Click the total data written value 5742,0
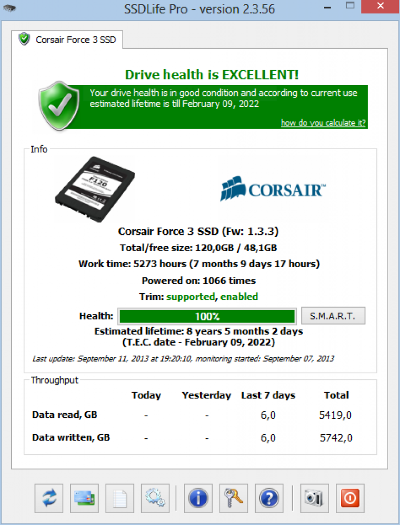The height and width of the screenshot is (525, 400). 336,438
